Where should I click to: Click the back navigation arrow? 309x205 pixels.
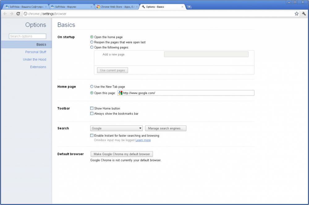pos(5,14)
